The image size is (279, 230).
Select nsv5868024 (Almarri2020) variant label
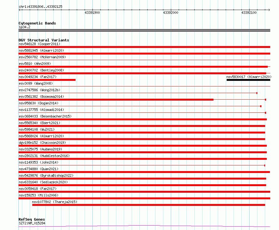point(41,136)
